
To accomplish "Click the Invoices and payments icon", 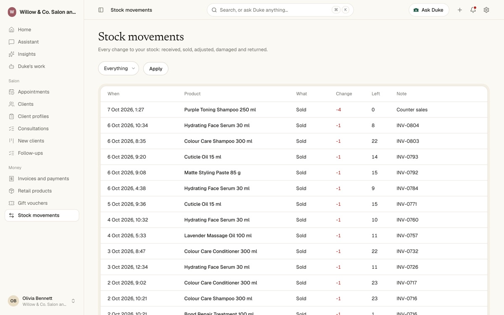I will [x=11, y=178].
